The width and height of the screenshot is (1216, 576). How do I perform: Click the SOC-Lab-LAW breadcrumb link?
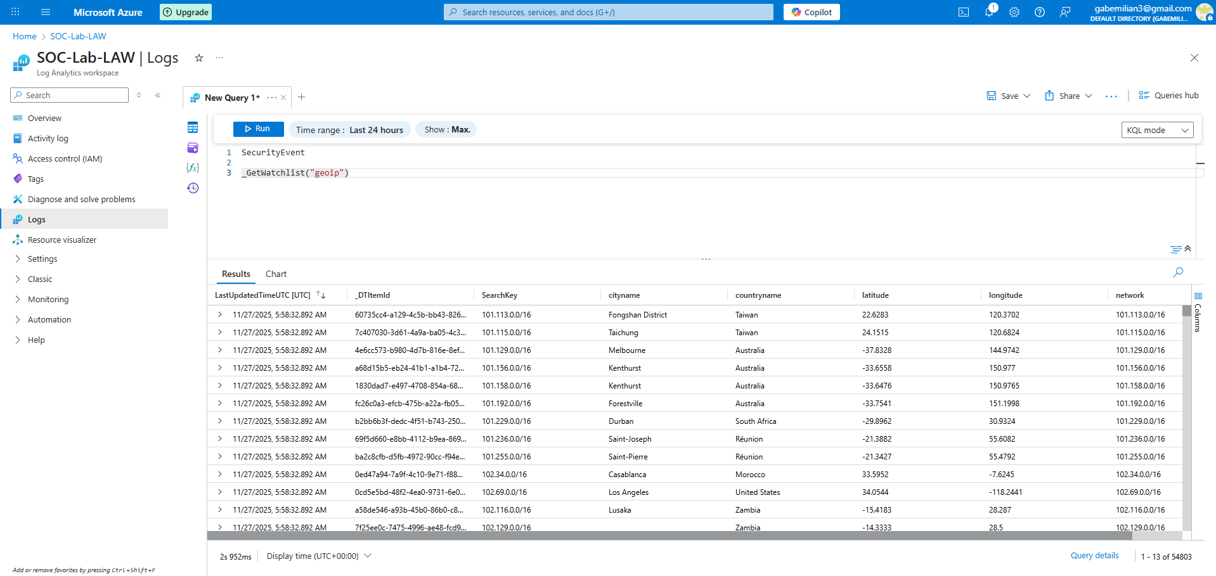(78, 36)
